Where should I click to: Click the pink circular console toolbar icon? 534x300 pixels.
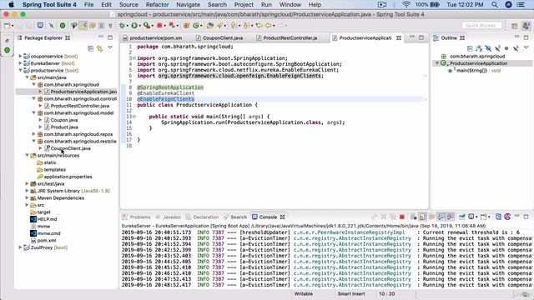507,217
